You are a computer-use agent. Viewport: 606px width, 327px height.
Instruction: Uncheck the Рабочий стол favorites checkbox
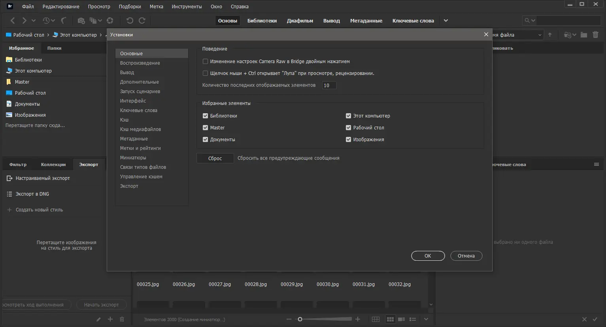[348, 128]
